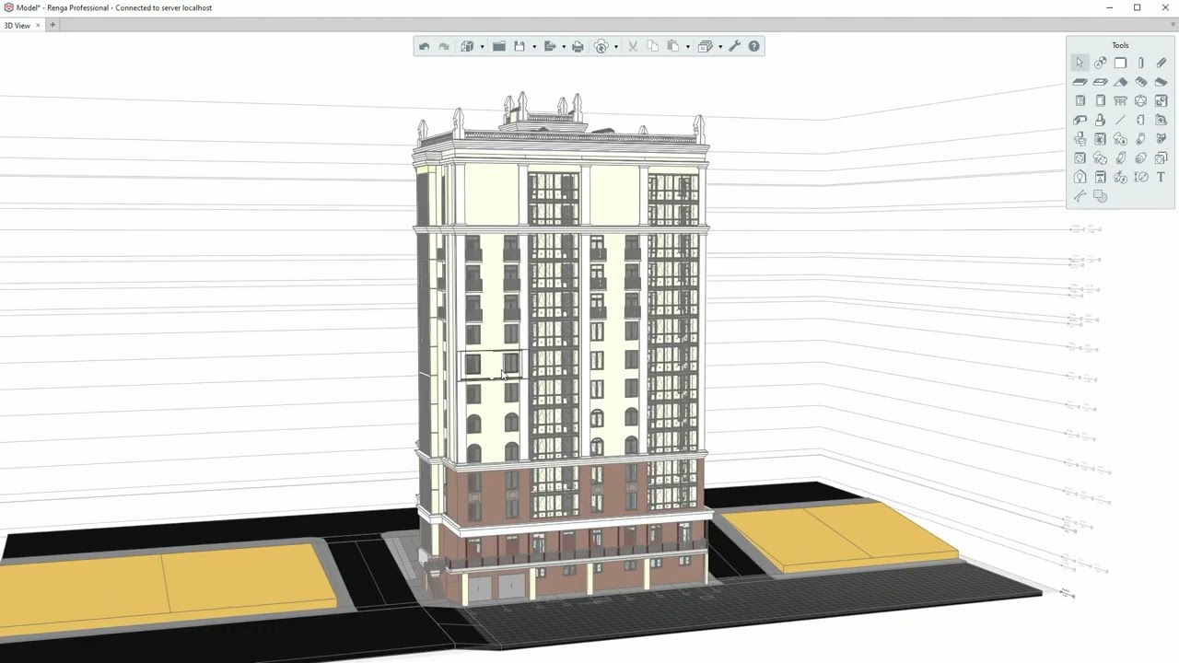Click the Copy icon in the toolbar

tap(653, 46)
